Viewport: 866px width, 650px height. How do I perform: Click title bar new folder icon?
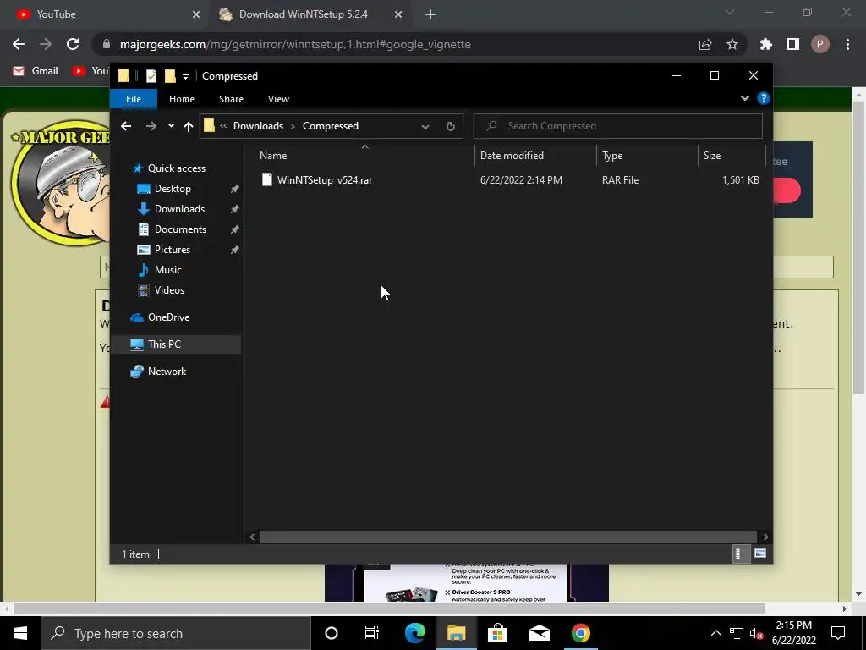(170, 76)
